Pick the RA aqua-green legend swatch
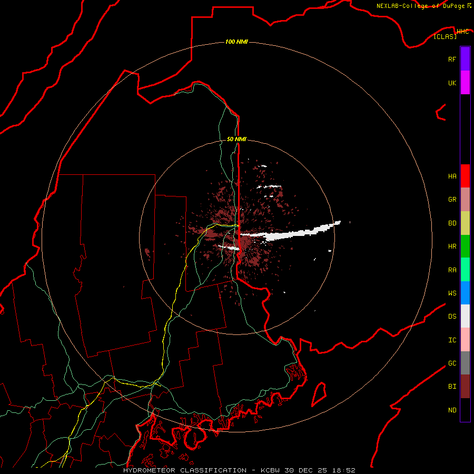The width and height of the screenshot is (474, 474). [x=465, y=270]
